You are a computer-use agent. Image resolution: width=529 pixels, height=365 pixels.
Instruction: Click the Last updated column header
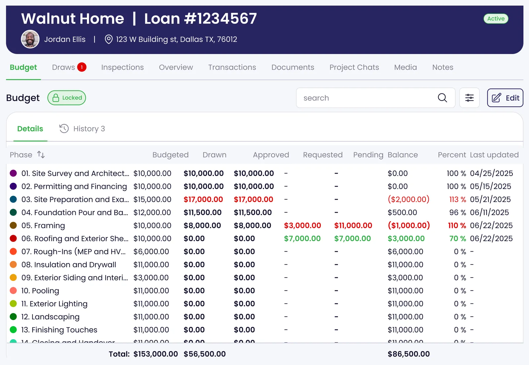[494, 155]
